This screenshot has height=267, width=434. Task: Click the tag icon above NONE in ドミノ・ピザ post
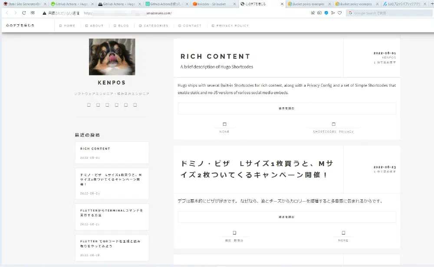coord(343,233)
